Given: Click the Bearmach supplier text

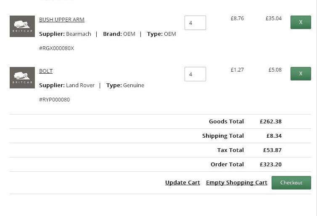Looking at the screenshot, I should pyautogui.click(x=79, y=34).
